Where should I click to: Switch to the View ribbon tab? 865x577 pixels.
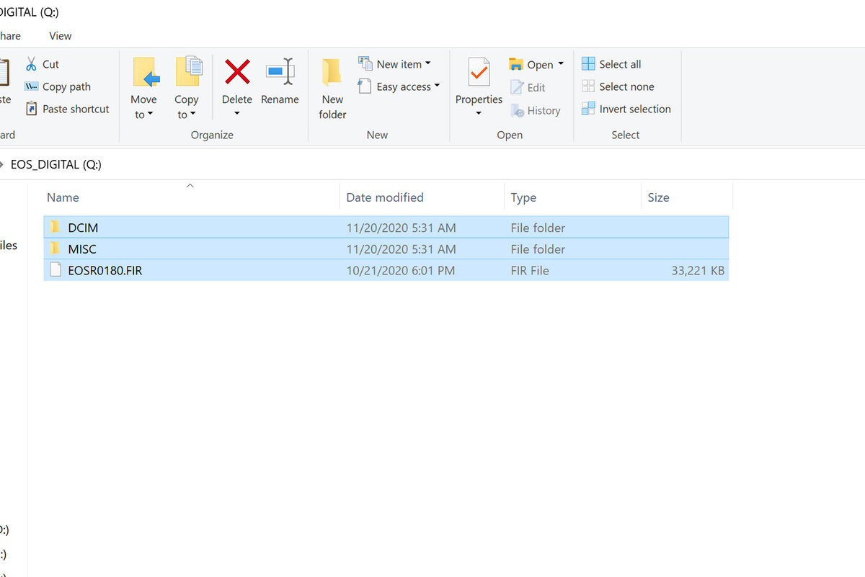point(60,35)
